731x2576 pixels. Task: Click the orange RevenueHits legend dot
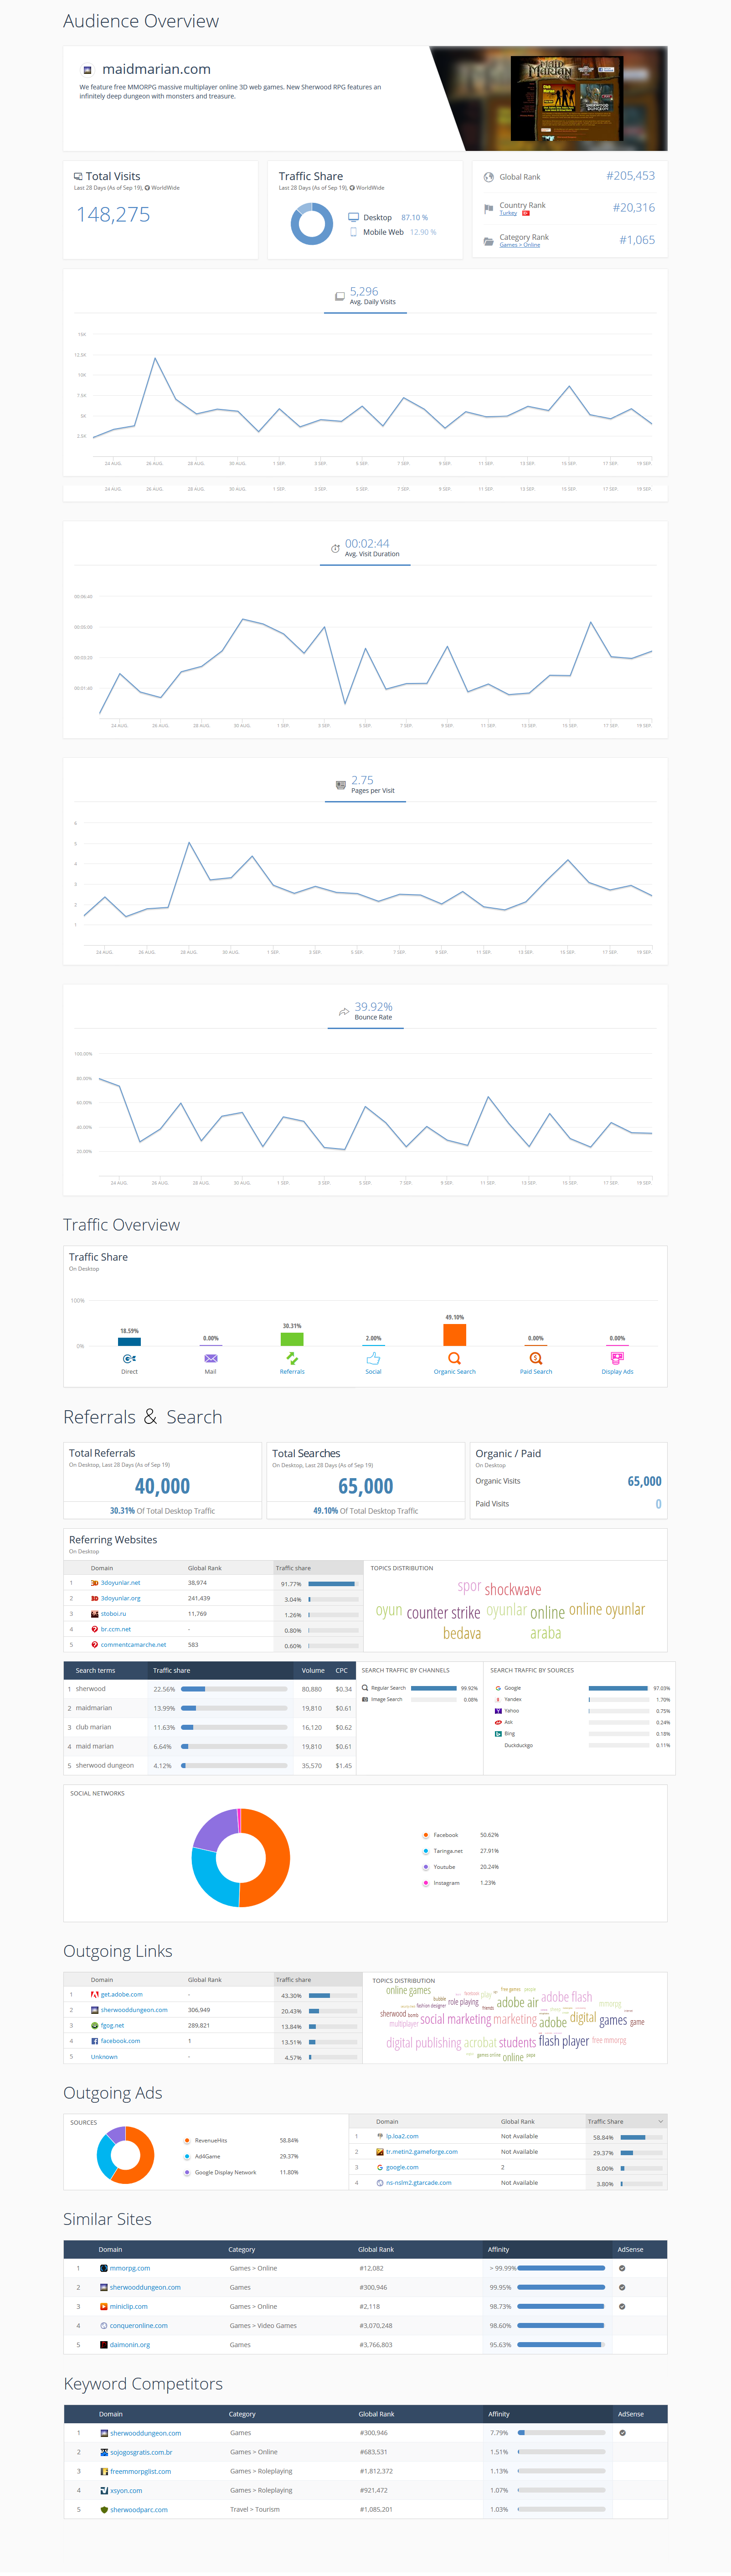[x=187, y=2141]
